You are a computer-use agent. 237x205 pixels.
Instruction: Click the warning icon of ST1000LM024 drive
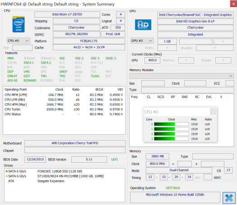6,176
